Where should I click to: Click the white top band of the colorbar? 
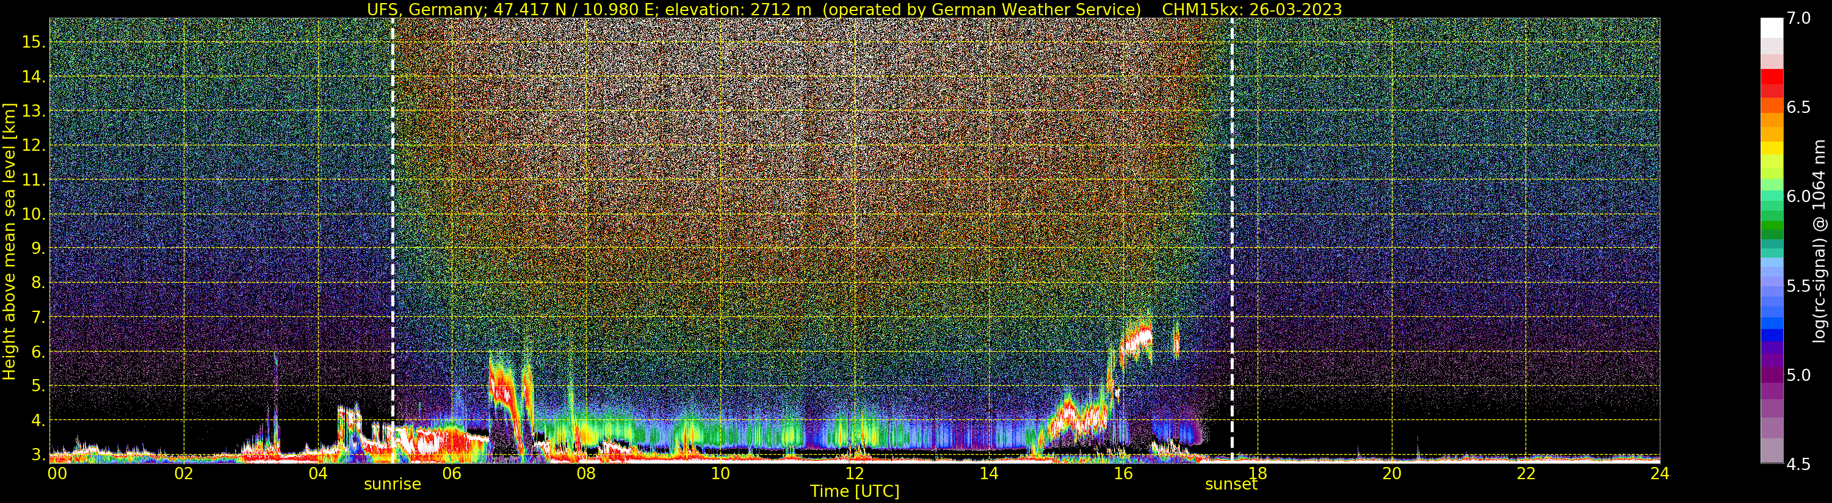pyautogui.click(x=1772, y=29)
